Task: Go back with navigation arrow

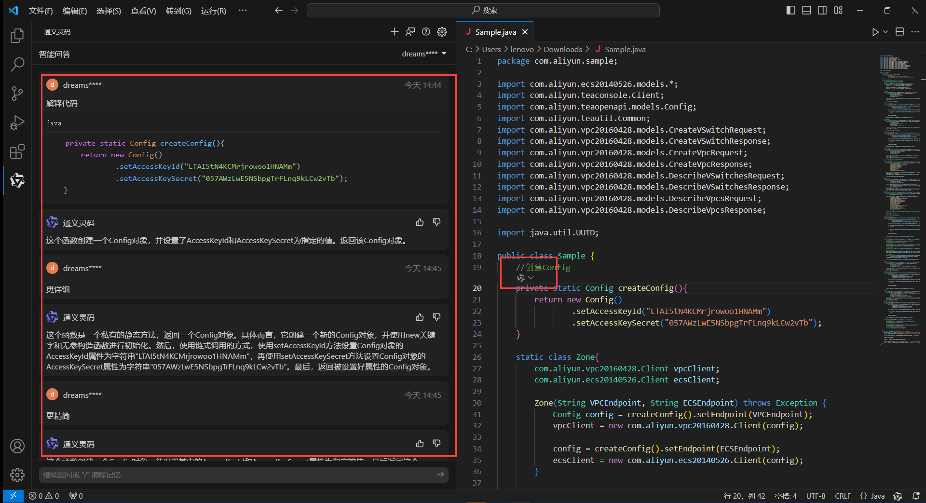Action: (278, 11)
